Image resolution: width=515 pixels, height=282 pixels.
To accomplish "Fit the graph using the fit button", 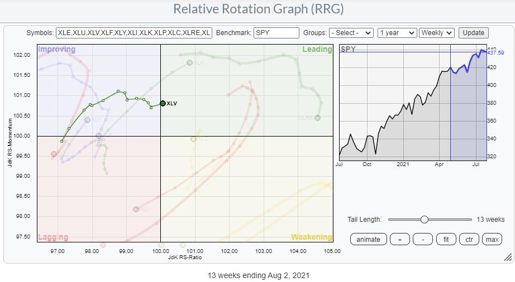I will coord(446,239).
